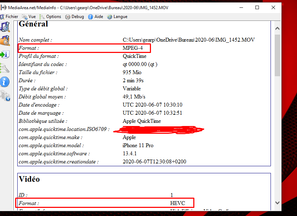Click the Fichier menu icon

(2, 17)
